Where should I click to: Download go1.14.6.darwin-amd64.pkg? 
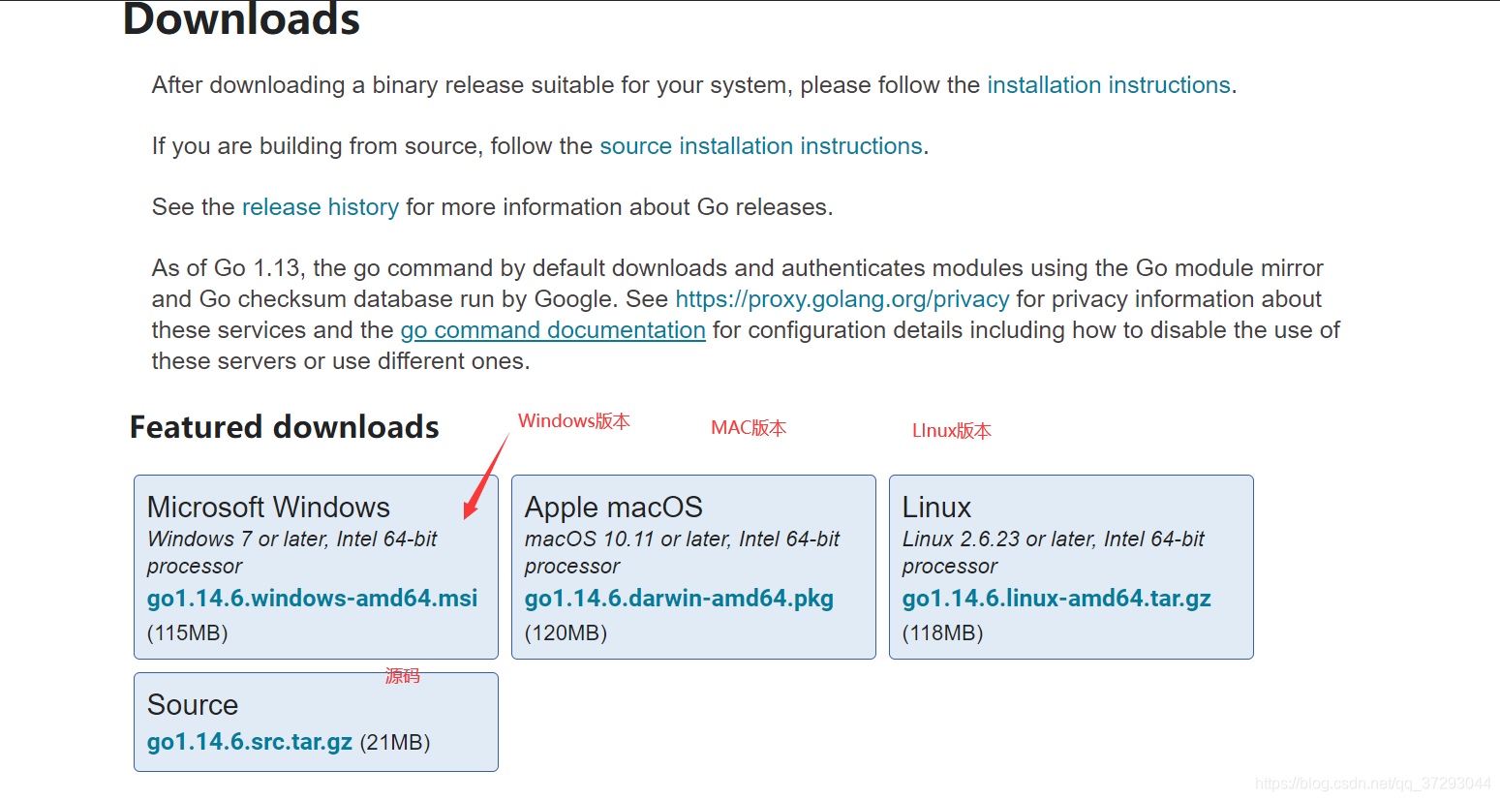[679, 599]
